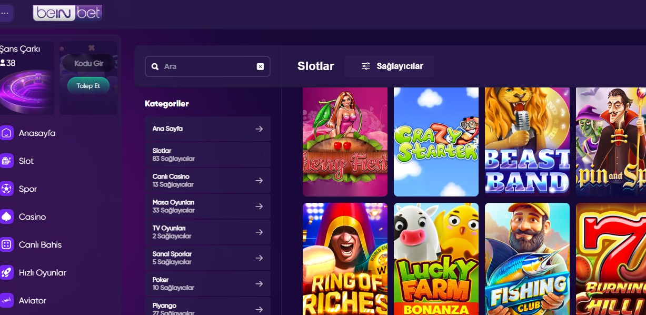Select the Slot icon in the sidebar

click(x=6, y=161)
